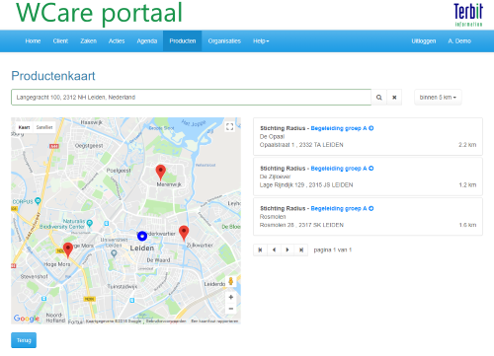Open the Client menu item
This screenshot has height=356, width=494.
click(60, 41)
